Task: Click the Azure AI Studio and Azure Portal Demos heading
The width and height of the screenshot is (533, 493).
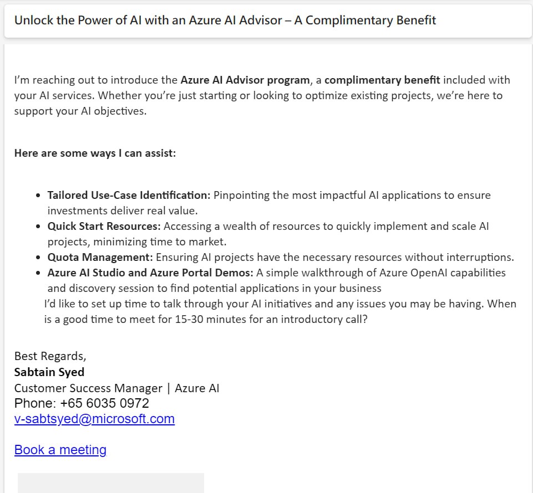Action: click(x=150, y=273)
